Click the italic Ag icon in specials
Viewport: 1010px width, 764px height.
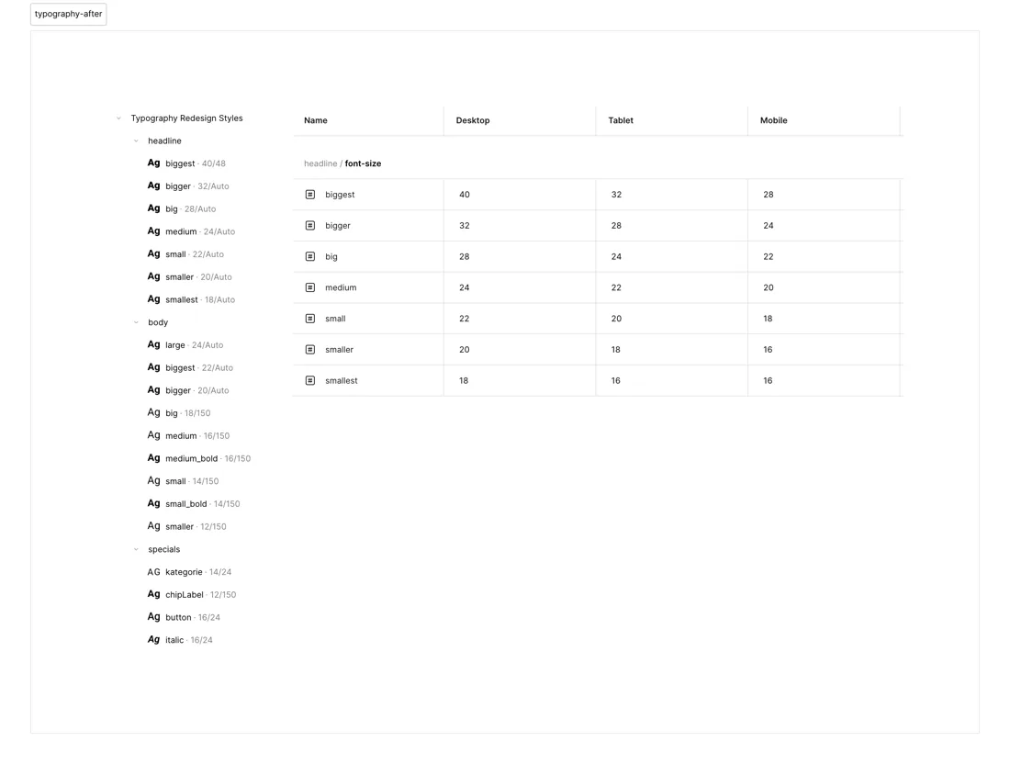tap(153, 640)
